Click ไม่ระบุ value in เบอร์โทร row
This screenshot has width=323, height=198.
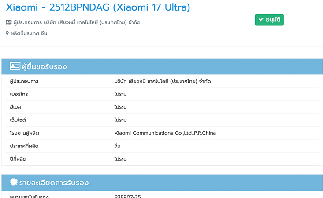(120, 94)
